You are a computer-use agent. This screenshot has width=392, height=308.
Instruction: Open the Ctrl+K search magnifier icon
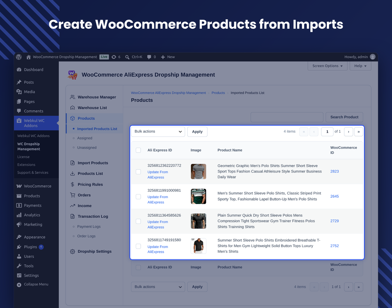click(127, 57)
